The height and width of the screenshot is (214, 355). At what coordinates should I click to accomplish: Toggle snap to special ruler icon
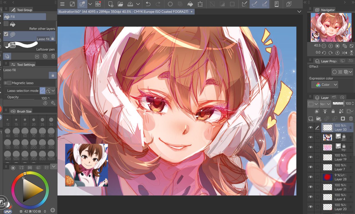pos(254,4)
